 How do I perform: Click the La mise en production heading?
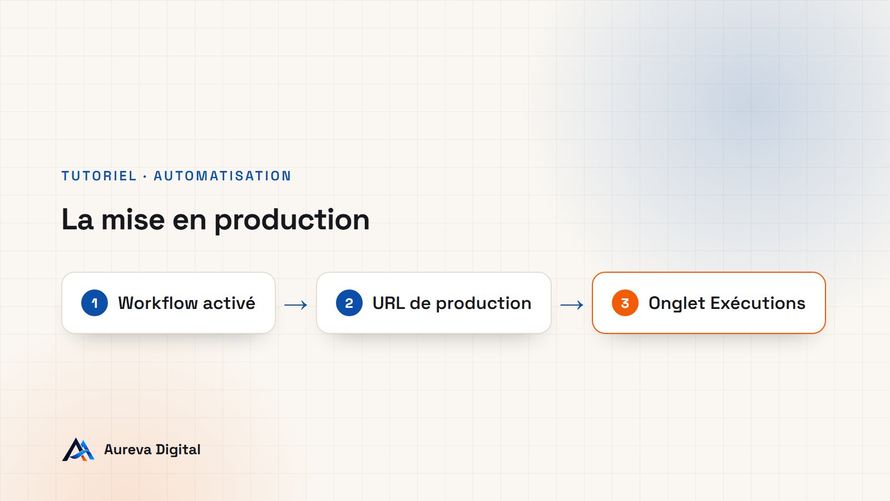pos(216,219)
